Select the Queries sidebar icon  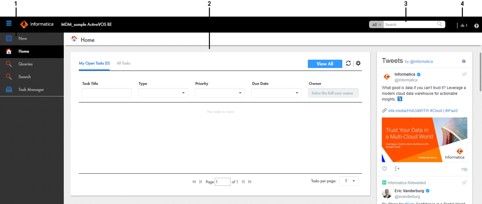tap(9, 64)
